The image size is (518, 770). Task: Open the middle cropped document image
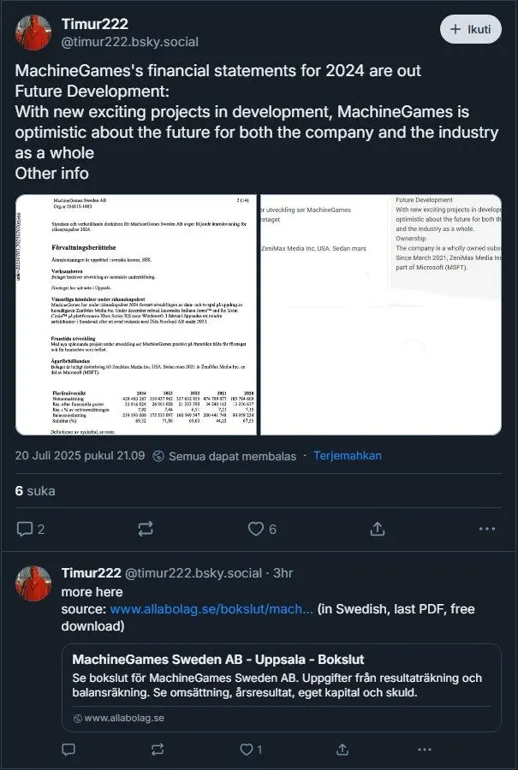(x=324, y=315)
